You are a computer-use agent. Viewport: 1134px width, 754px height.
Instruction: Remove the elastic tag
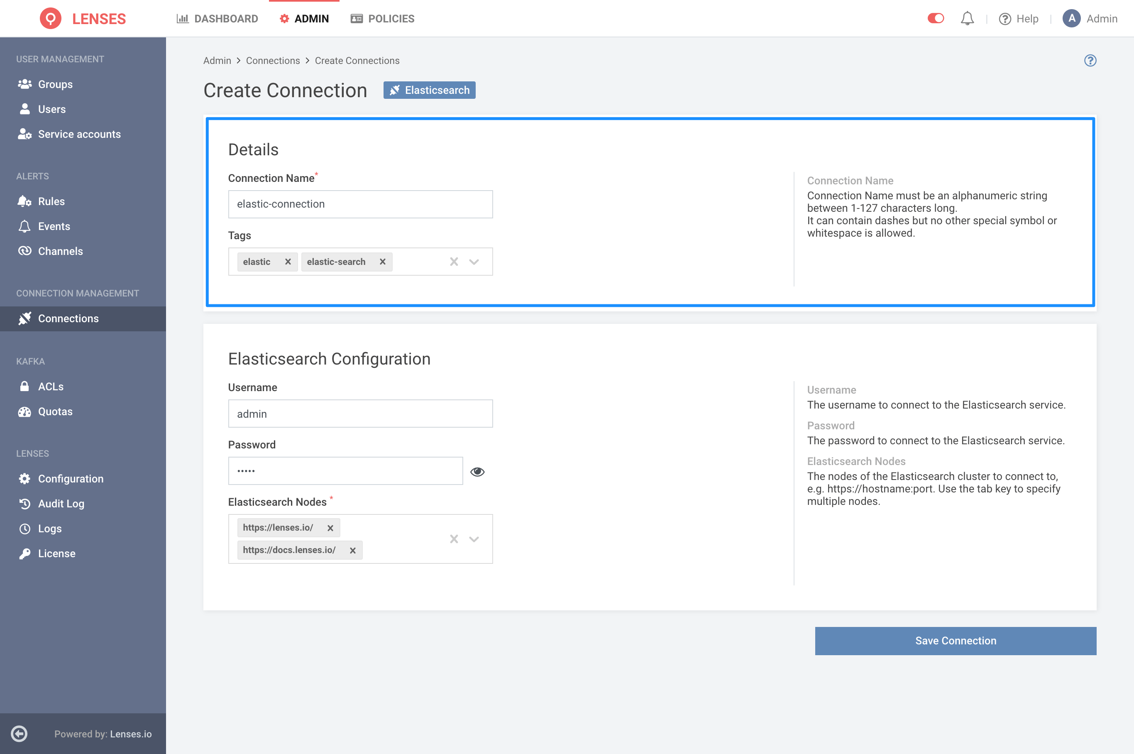click(288, 262)
